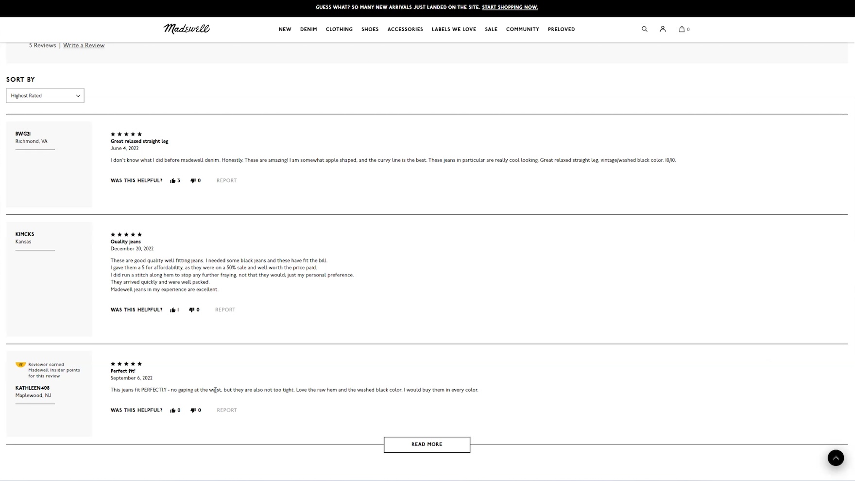Expand the Highest Rated sort dropdown
Screen dimensions: 855x481
click(x=45, y=96)
